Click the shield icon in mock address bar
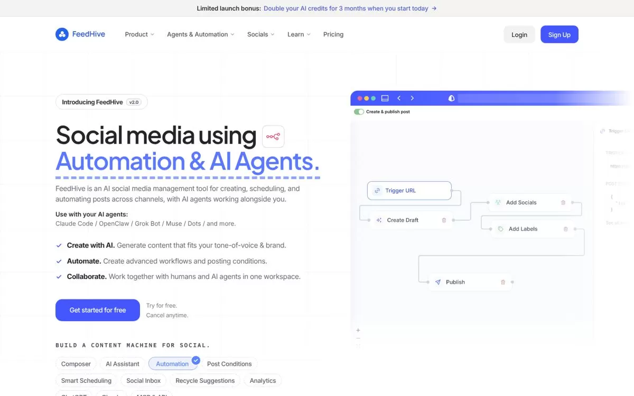The width and height of the screenshot is (634, 396). 451,98
